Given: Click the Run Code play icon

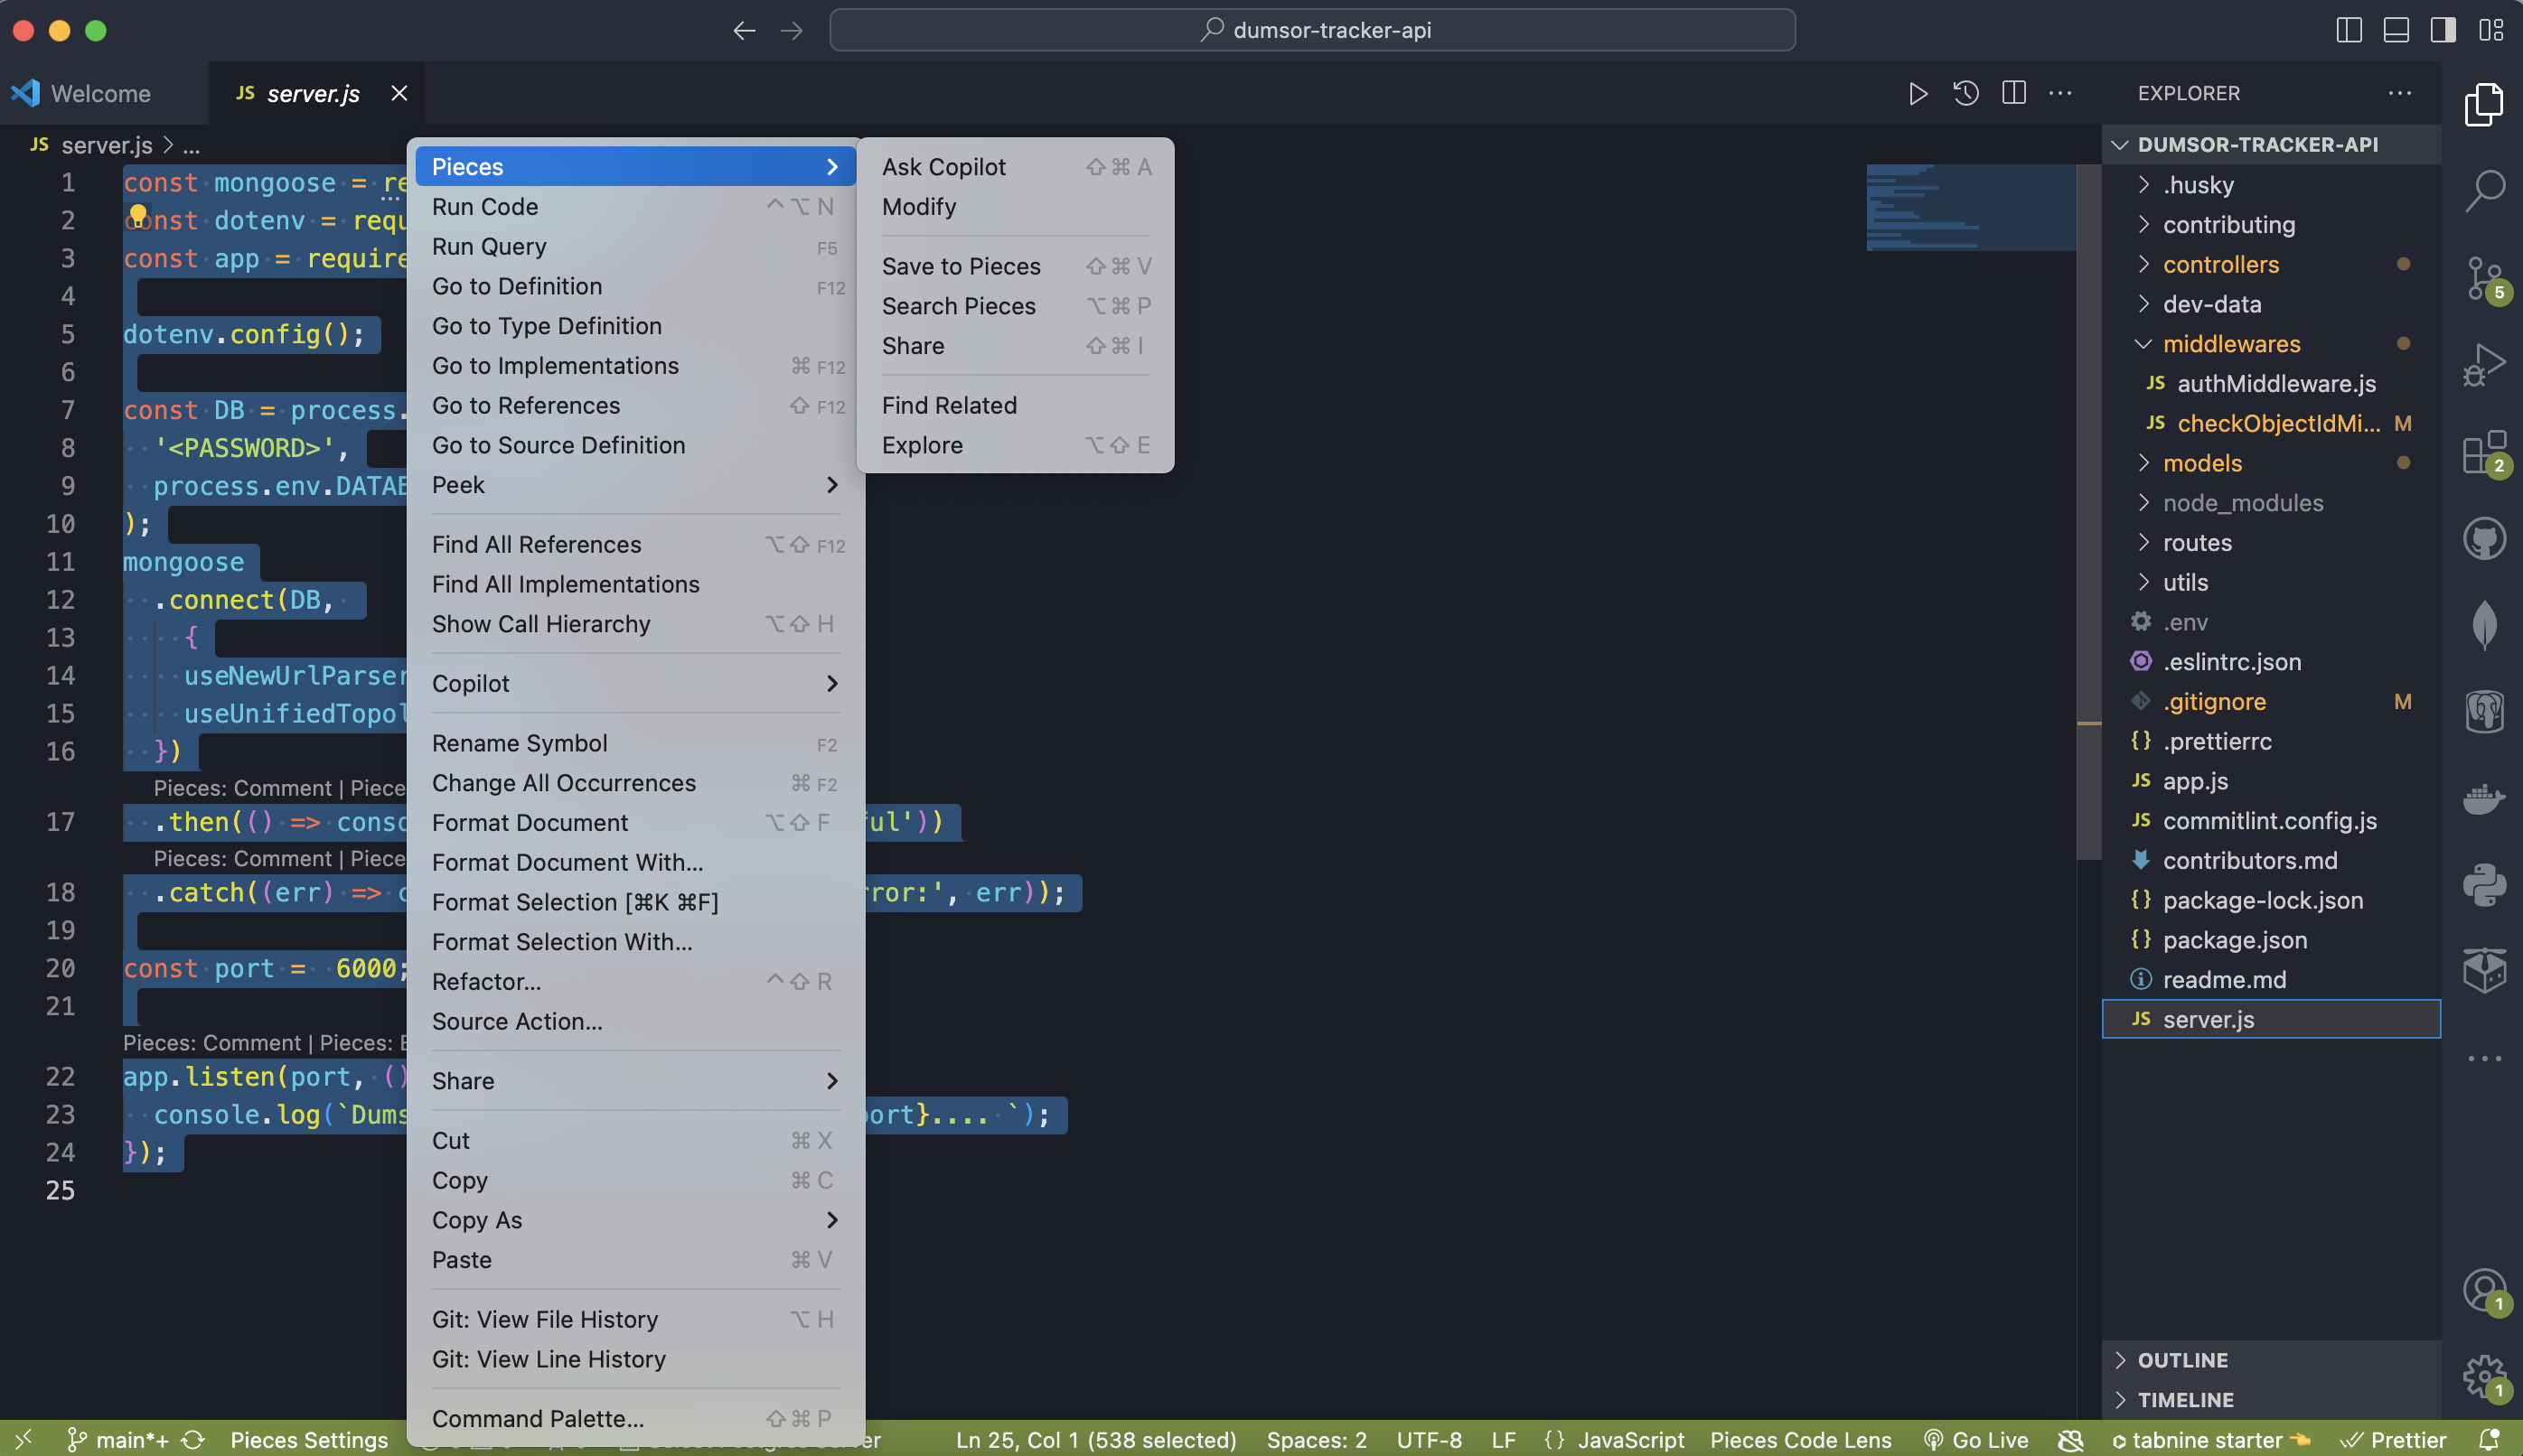Looking at the screenshot, I should coord(1917,93).
